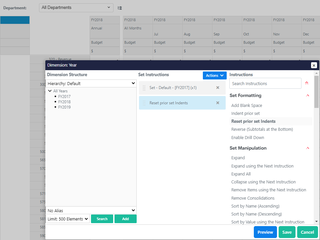The width and height of the screenshot is (320, 240).
Task: Remove the Reset prior set Indents instruction
Action: (x=218, y=103)
